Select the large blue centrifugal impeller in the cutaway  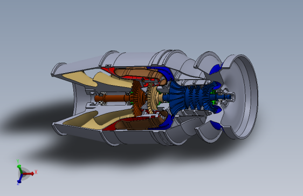(x=177, y=98)
